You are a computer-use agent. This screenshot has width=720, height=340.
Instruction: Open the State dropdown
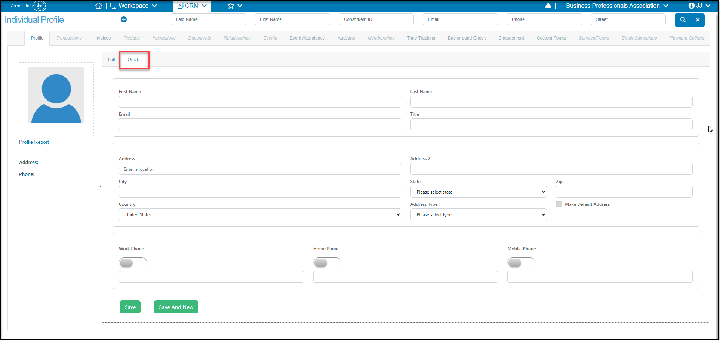[x=479, y=192]
